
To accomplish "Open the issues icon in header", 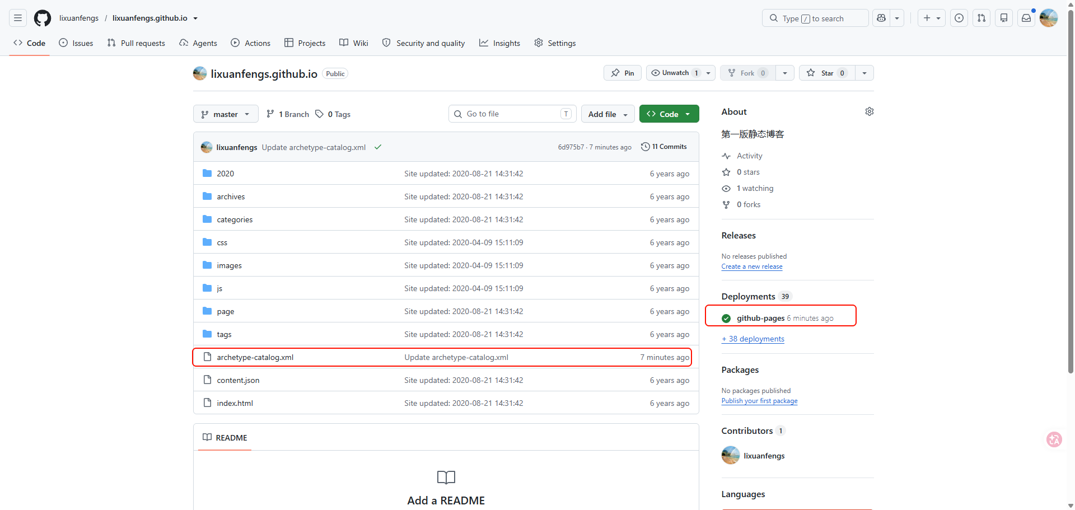I will [959, 18].
